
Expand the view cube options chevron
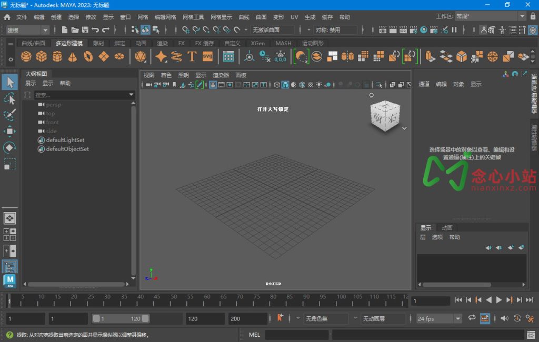click(x=405, y=128)
